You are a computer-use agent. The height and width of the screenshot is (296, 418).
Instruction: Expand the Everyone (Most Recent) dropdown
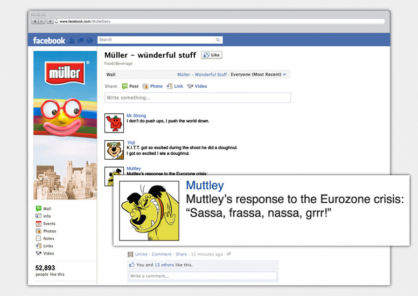259,74
